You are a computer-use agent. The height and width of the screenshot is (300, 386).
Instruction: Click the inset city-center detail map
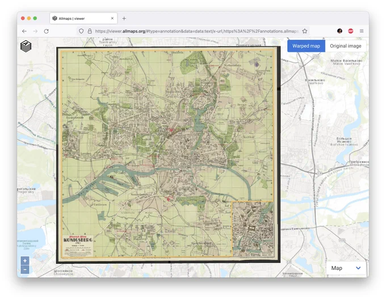point(253,229)
